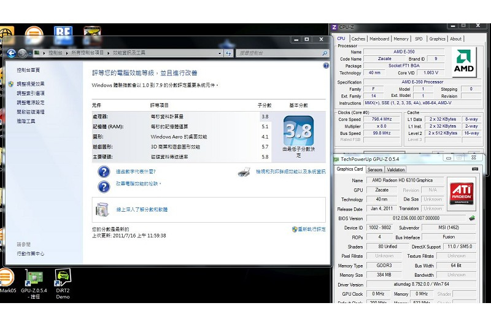491x327 pixels.
Task: Expand the arrow after 控制台 in breadcrumb
Action: point(67,53)
